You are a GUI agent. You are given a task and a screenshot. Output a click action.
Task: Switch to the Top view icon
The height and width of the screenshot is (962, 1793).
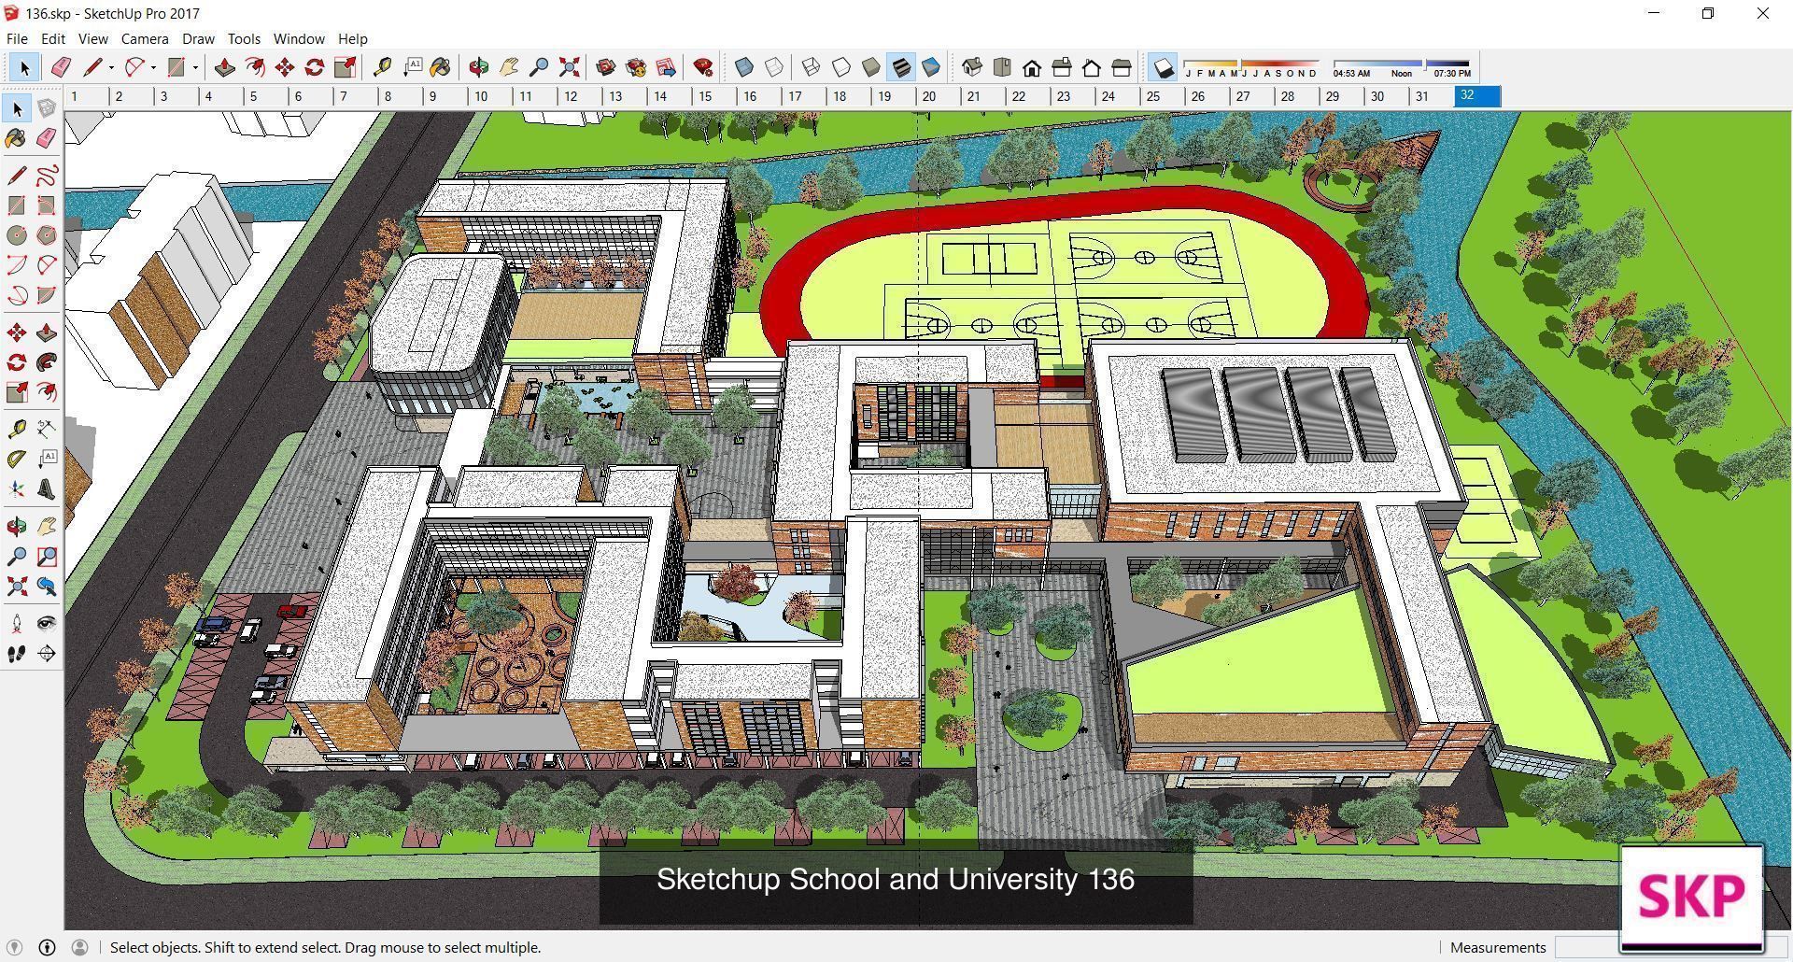(x=1001, y=67)
